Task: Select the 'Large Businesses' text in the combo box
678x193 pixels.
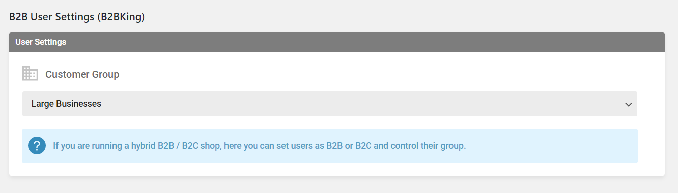Action: coord(67,104)
